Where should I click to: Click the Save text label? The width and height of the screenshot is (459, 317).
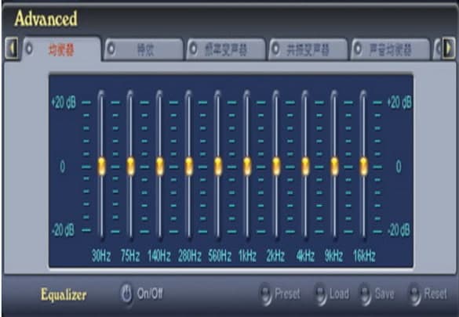coord(384,294)
